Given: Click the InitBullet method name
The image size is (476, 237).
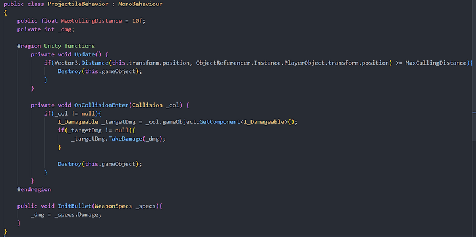Looking at the screenshot, I should click(x=74, y=206).
